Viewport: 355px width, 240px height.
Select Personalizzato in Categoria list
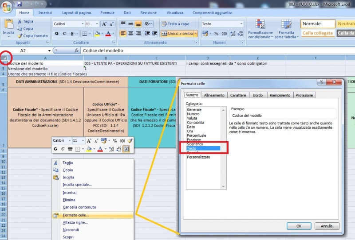coord(198,157)
